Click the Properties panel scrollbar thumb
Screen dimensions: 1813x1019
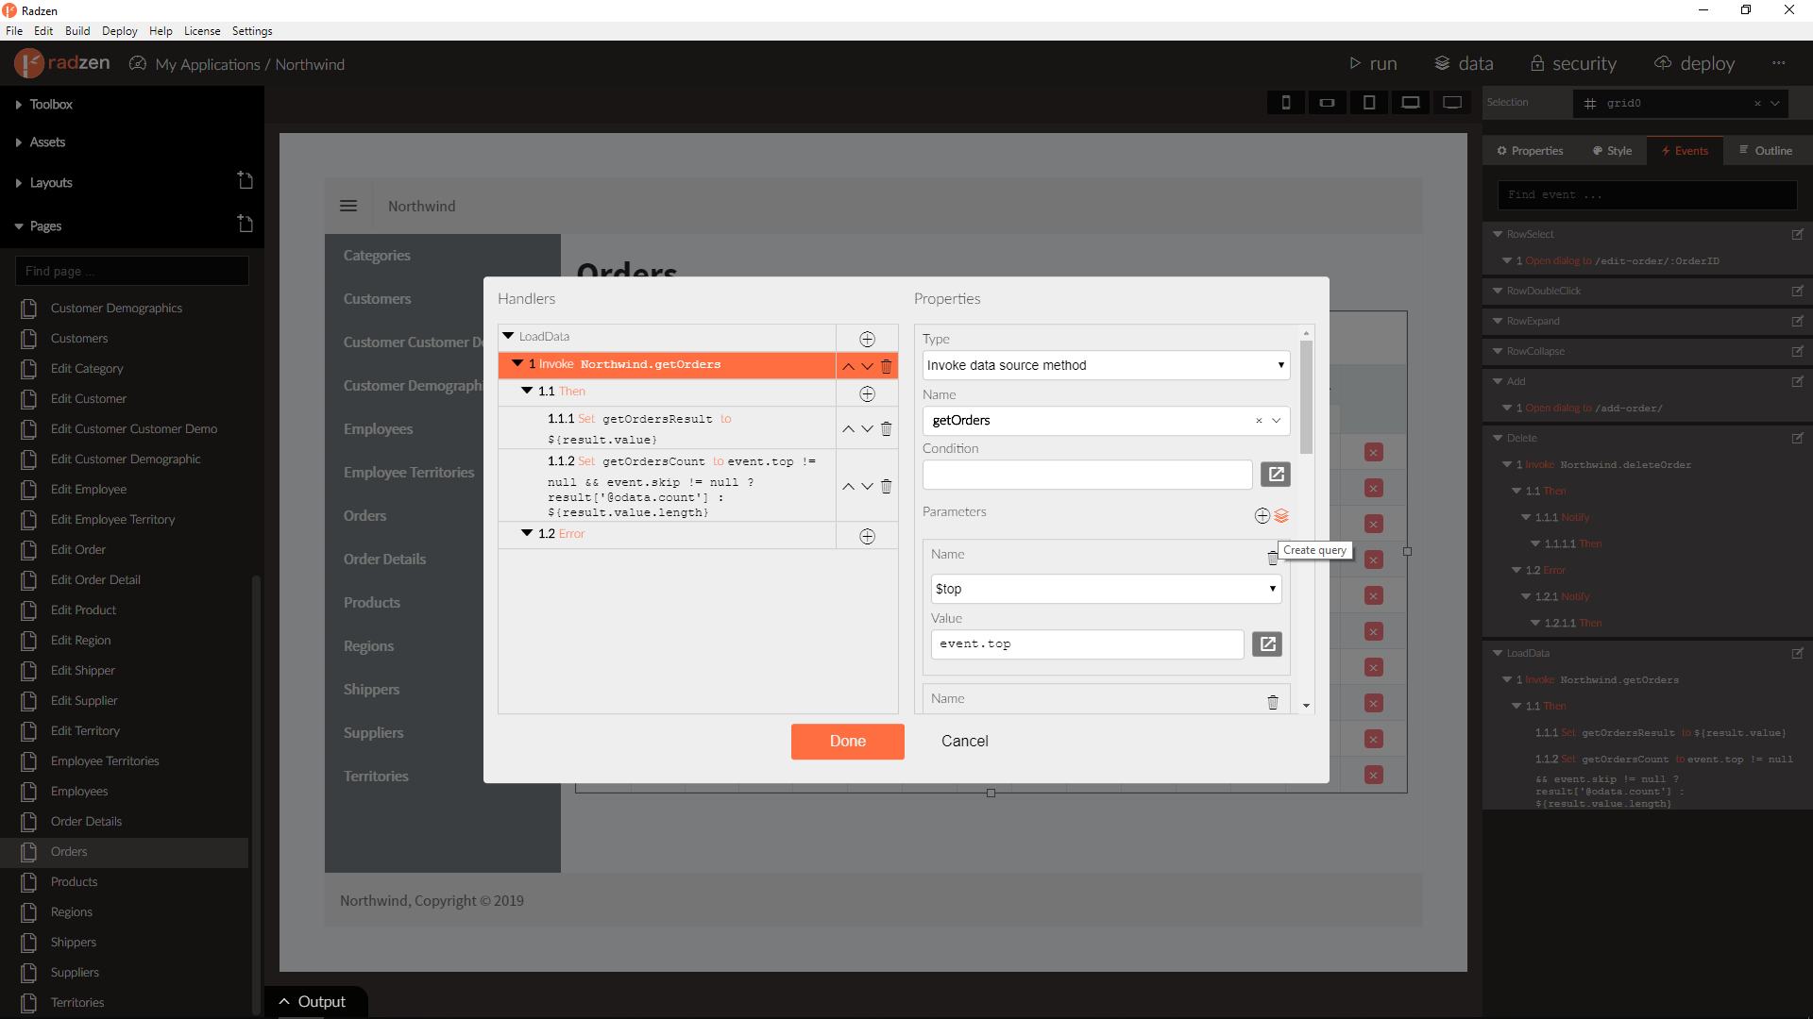[x=1306, y=397]
